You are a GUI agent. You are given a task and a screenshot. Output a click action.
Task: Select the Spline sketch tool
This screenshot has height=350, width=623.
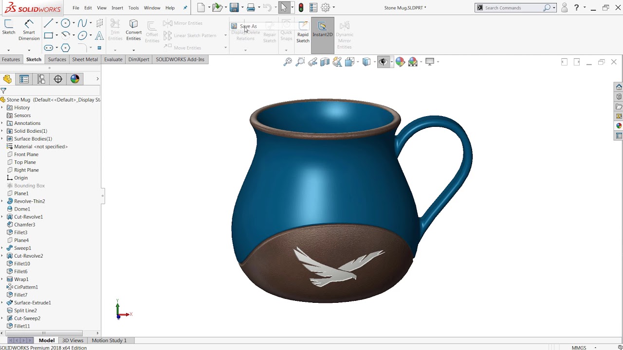82,23
